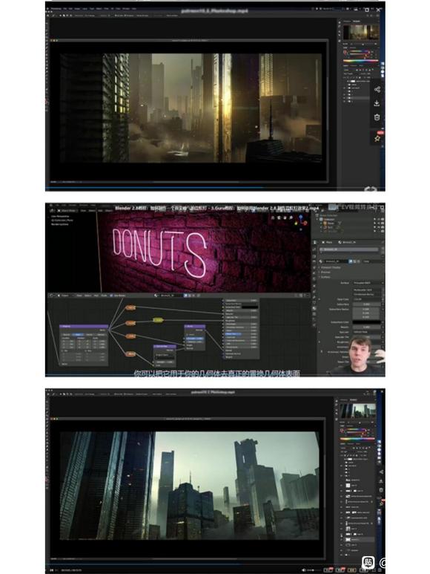Click the teal city painting canvas in bottom video
Viewport: 430px width, 574px height.
[190, 486]
